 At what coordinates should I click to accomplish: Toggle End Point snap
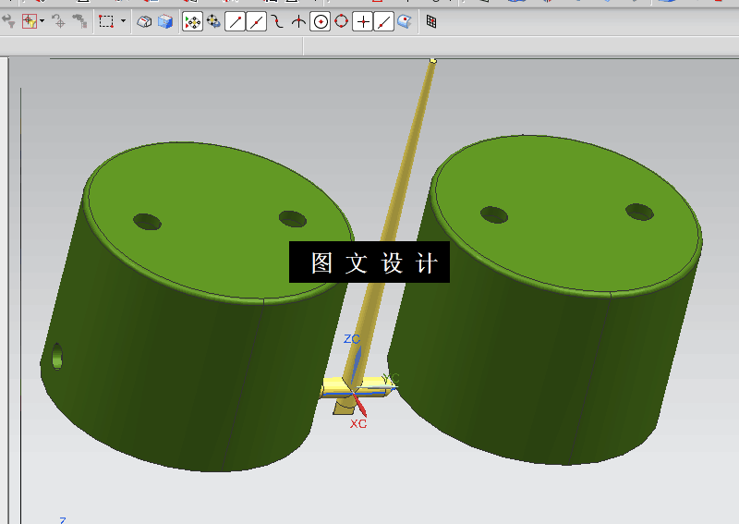click(x=235, y=21)
